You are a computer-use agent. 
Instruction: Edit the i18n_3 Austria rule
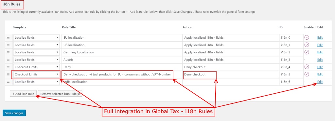320,60
